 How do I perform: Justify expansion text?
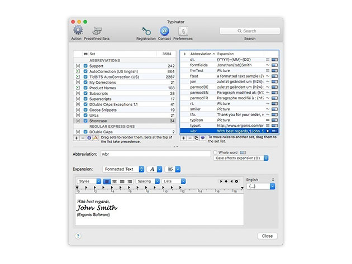pyautogui.click(x=122, y=181)
